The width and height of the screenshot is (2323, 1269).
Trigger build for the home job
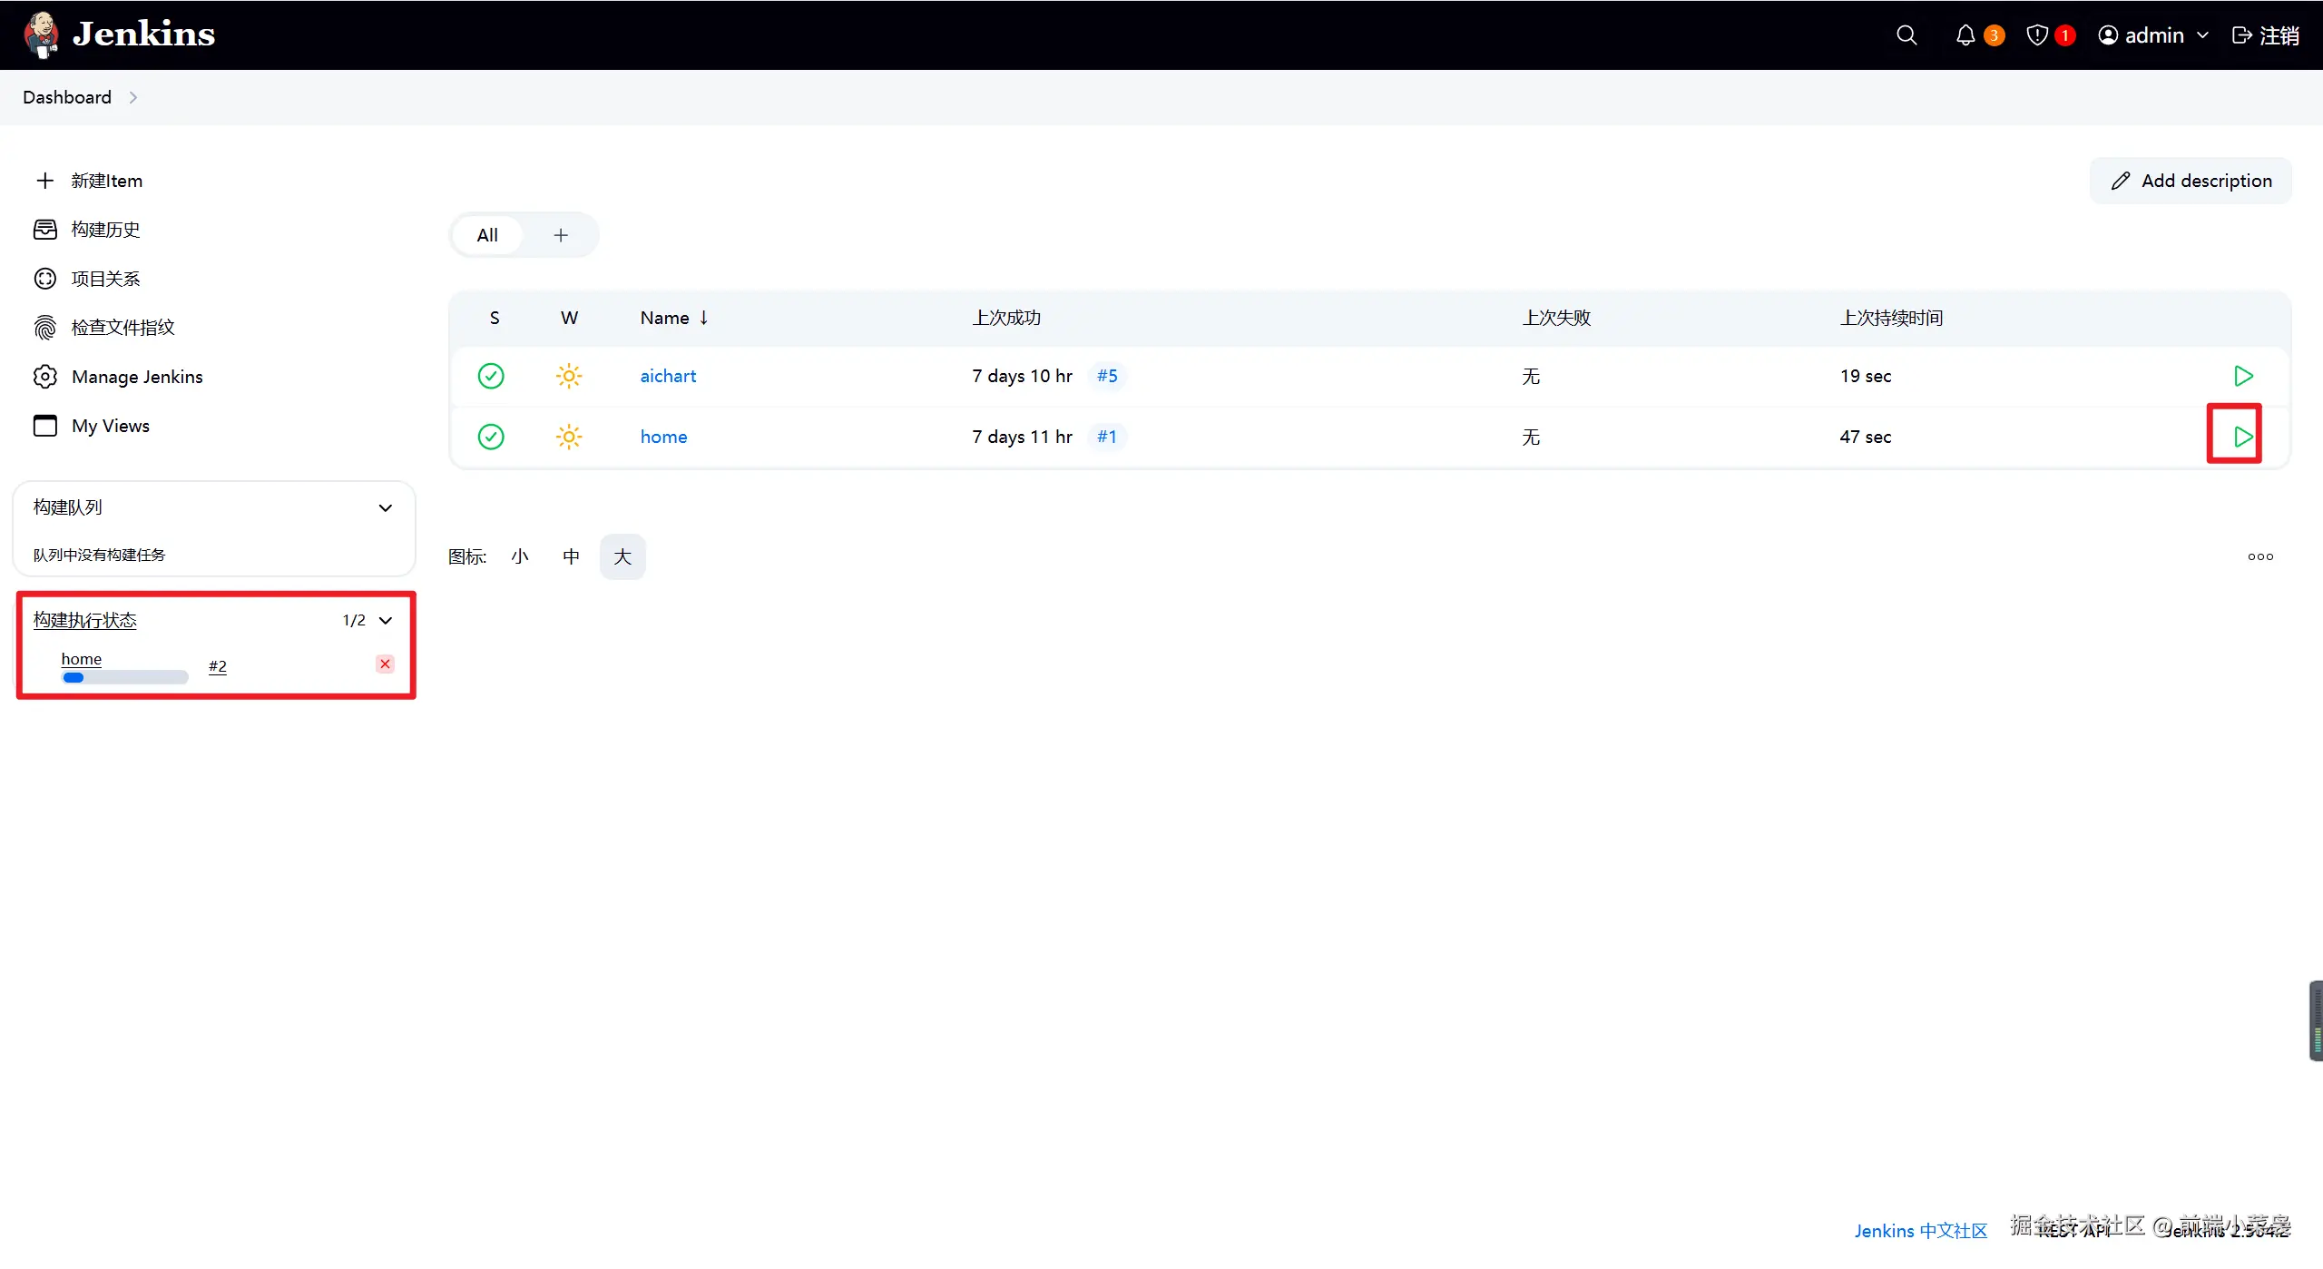(2243, 437)
